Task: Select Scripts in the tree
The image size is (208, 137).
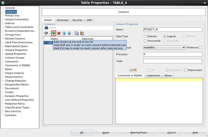Action: point(9,92)
